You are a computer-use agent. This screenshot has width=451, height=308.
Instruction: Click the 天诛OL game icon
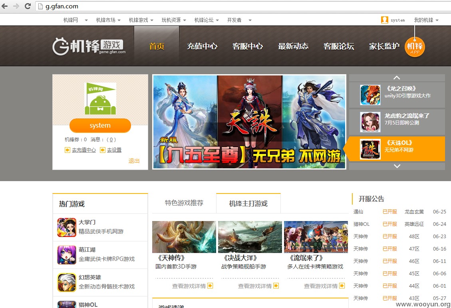tap(370, 149)
